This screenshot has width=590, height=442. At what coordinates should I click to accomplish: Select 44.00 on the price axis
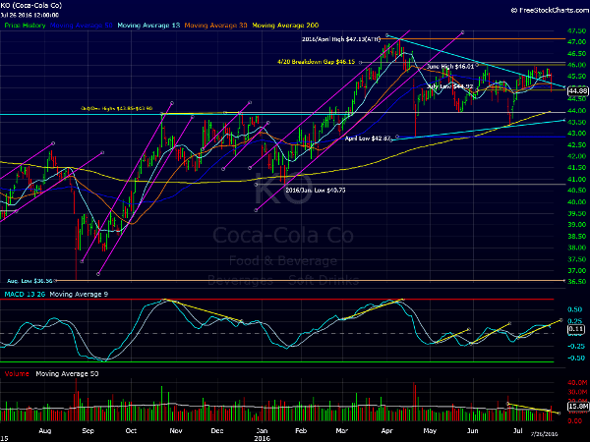(x=577, y=110)
